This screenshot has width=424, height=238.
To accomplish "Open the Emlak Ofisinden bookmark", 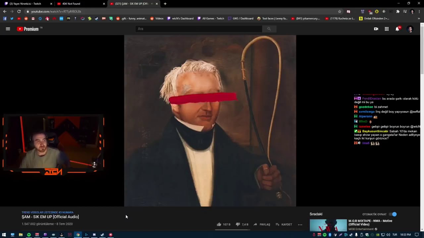I will pyautogui.click(x=374, y=19).
